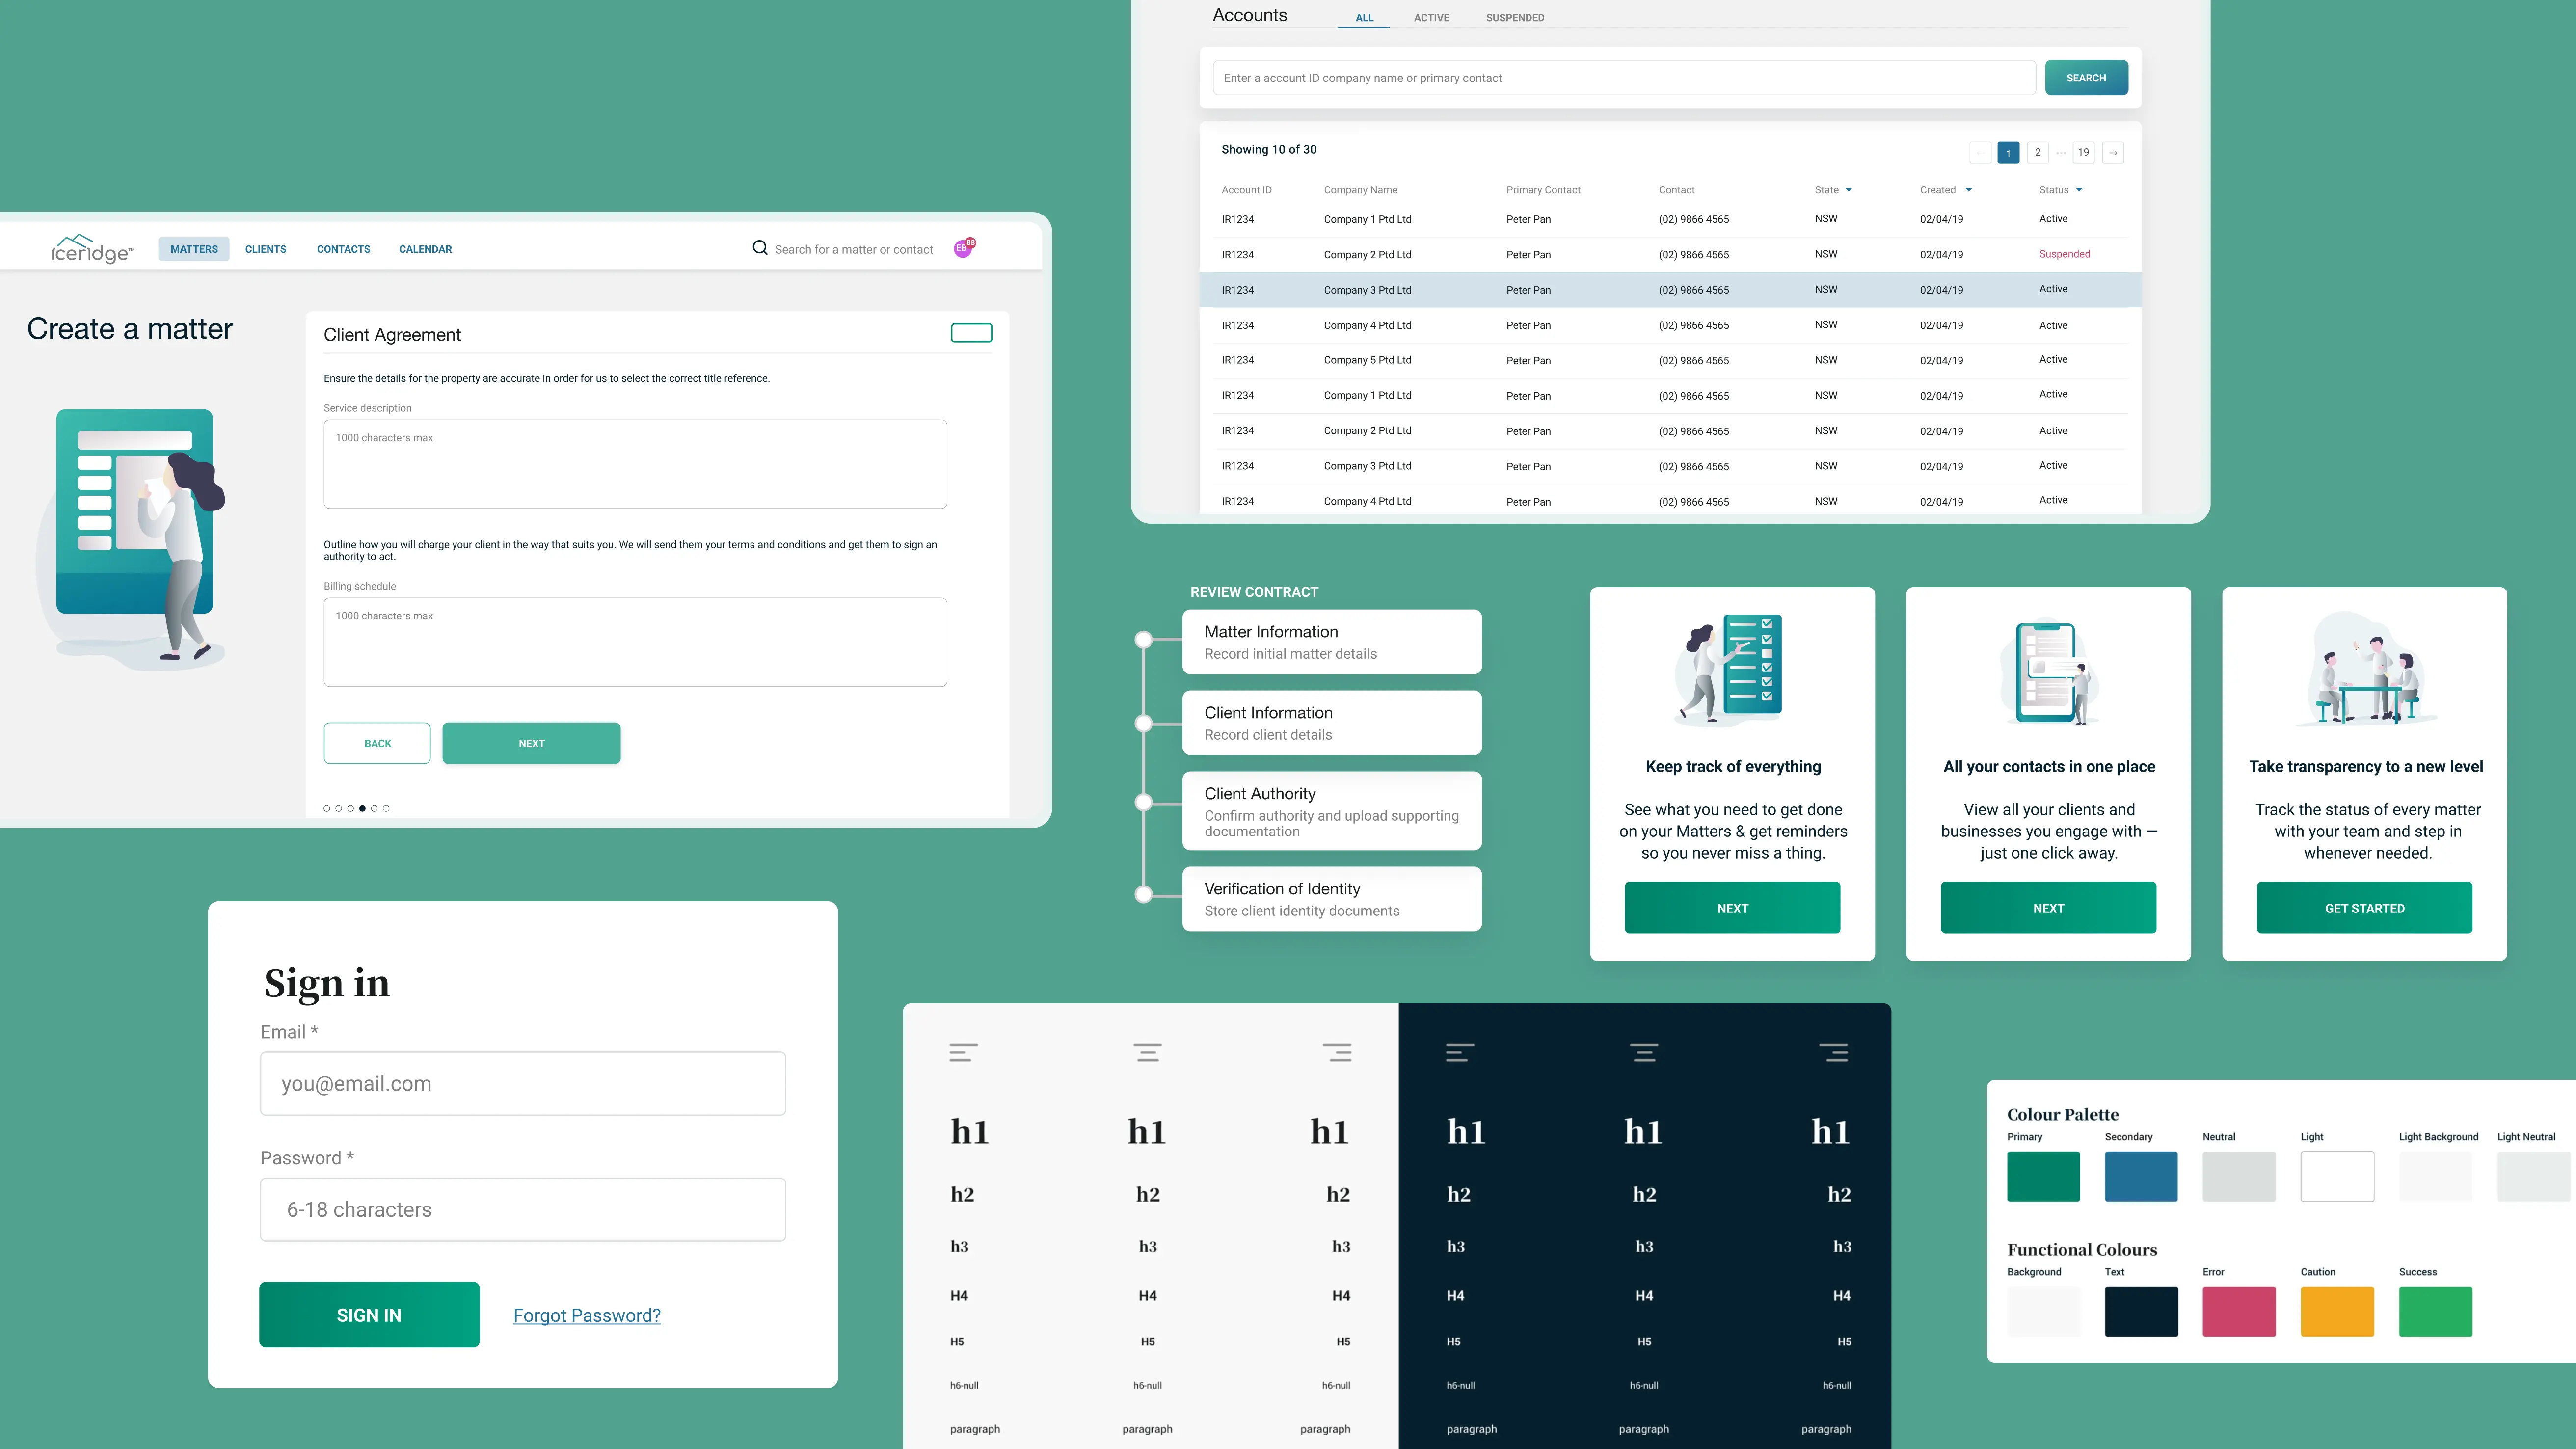Focus the Service description text area
This screenshot has width=2576, height=1449.
coord(635,464)
